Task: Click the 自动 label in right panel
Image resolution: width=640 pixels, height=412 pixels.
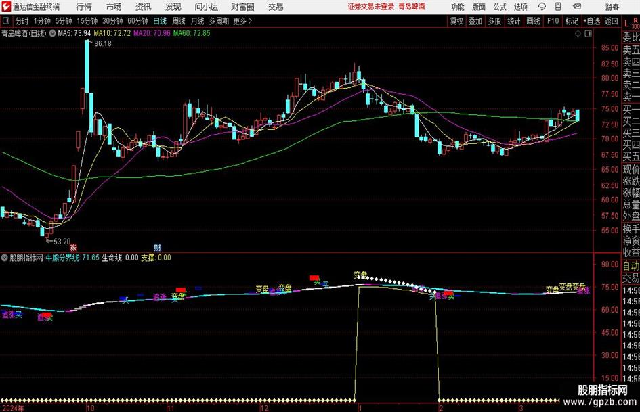Action: click(x=631, y=266)
